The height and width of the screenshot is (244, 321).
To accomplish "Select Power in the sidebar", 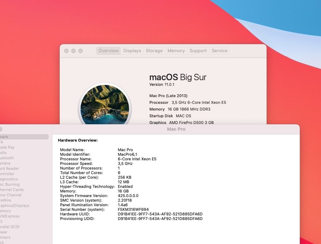I will 4,232.
